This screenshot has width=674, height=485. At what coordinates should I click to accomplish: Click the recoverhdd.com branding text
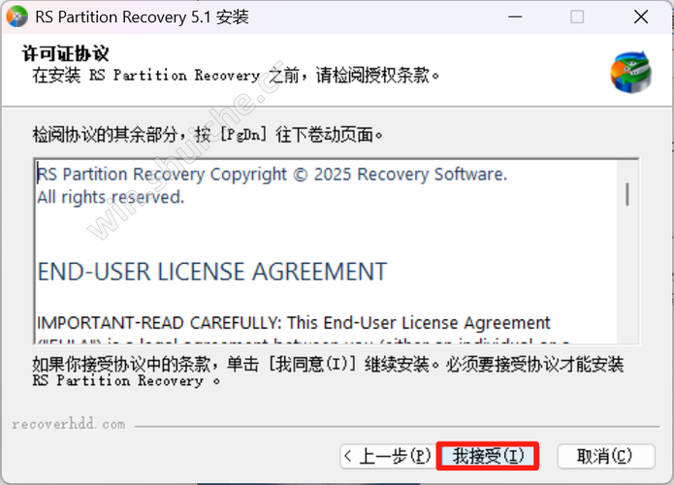click(69, 425)
